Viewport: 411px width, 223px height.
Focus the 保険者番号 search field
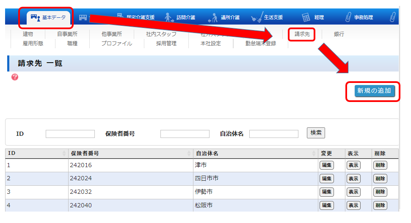point(185,134)
